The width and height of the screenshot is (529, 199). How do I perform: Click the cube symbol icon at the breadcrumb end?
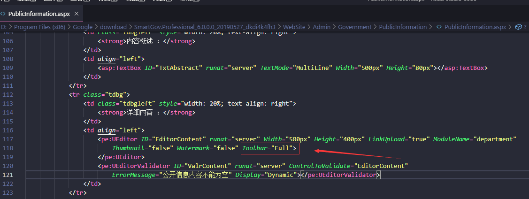click(518, 27)
